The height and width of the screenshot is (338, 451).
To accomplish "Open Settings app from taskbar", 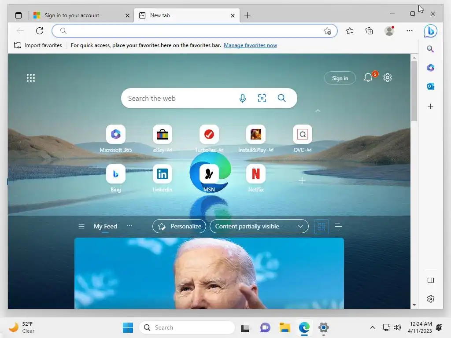I will 323,327.
